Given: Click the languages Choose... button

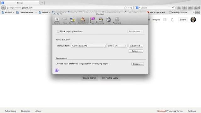Looking at the screenshot, I should (x=138, y=64).
